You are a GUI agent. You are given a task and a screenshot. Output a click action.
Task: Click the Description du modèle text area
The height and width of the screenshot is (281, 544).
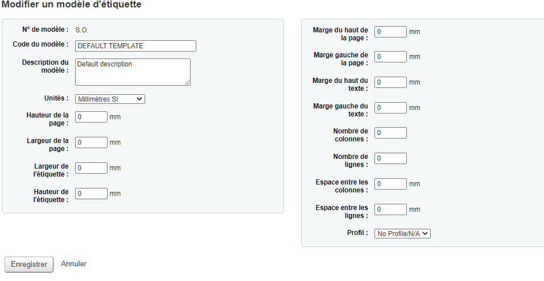point(133,72)
